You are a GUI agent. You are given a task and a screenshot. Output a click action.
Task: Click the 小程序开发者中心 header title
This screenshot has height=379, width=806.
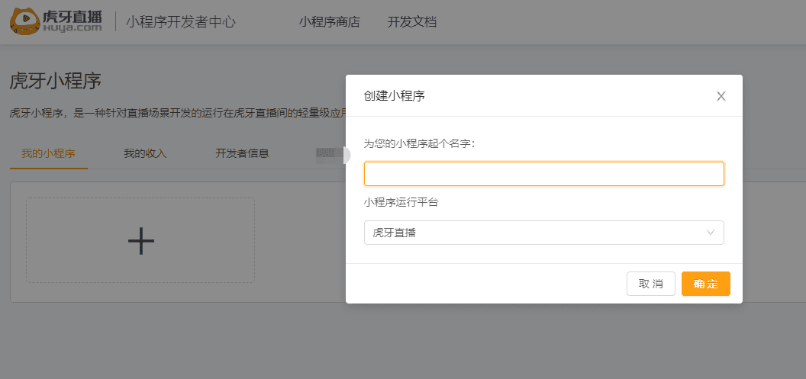tap(181, 22)
